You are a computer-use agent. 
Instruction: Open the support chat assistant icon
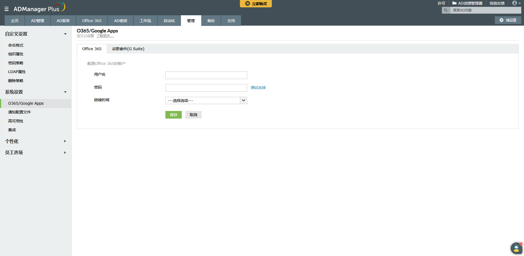[516, 248]
